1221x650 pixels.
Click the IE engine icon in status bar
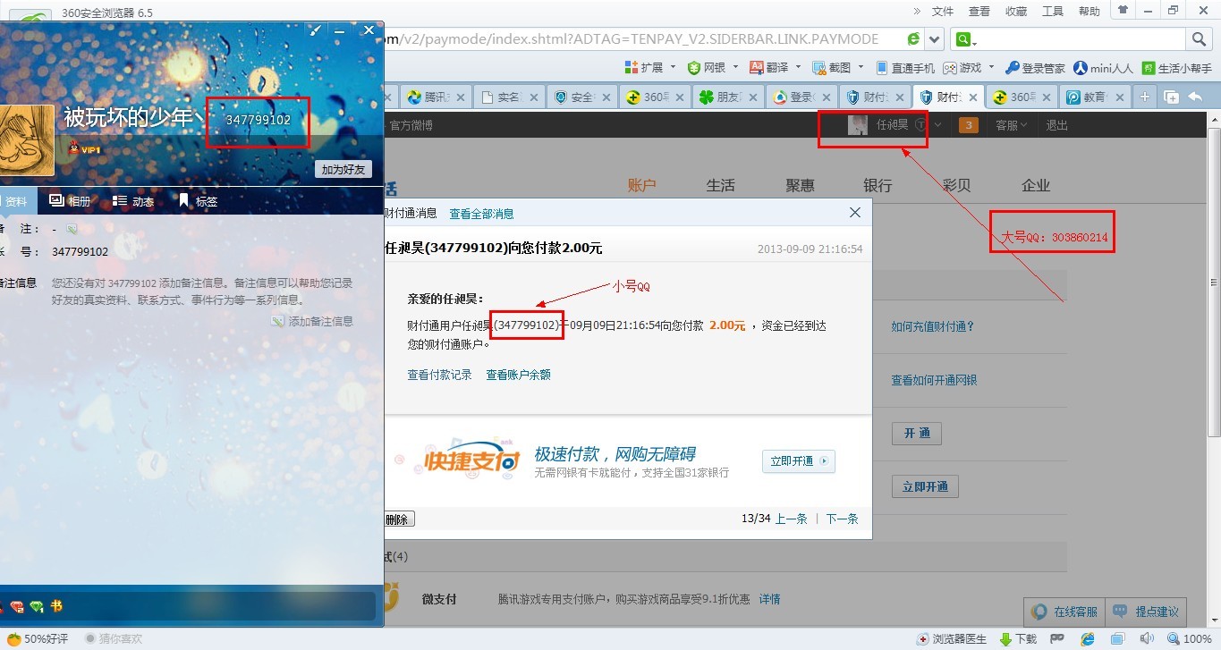pos(1088,639)
